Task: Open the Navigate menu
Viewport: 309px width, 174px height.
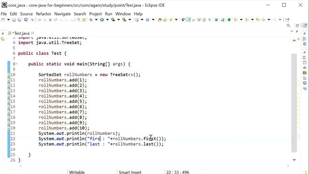Action: point(62,14)
